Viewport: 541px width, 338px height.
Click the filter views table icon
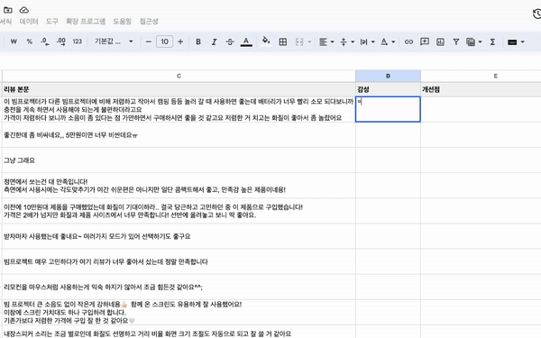(x=471, y=41)
